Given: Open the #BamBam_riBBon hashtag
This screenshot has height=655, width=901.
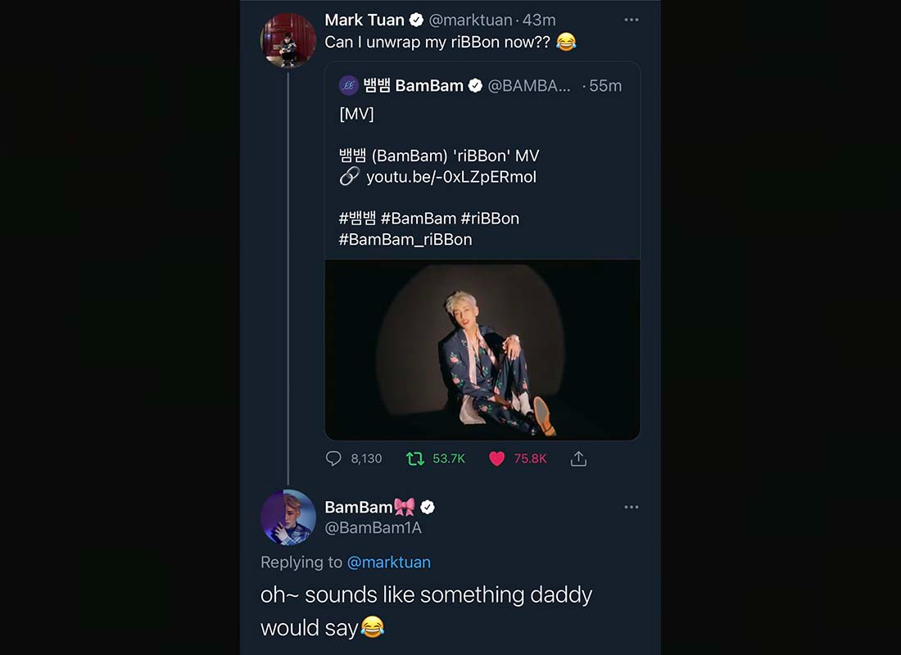Looking at the screenshot, I should pos(405,239).
